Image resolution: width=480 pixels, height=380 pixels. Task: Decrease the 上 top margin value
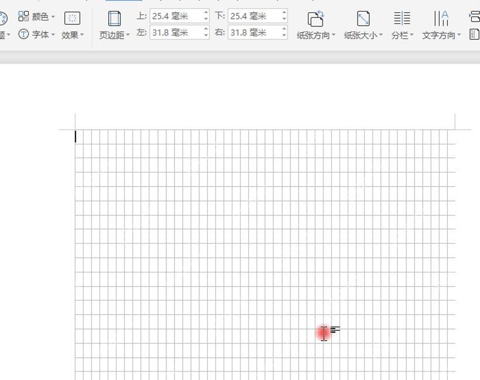(x=206, y=19)
